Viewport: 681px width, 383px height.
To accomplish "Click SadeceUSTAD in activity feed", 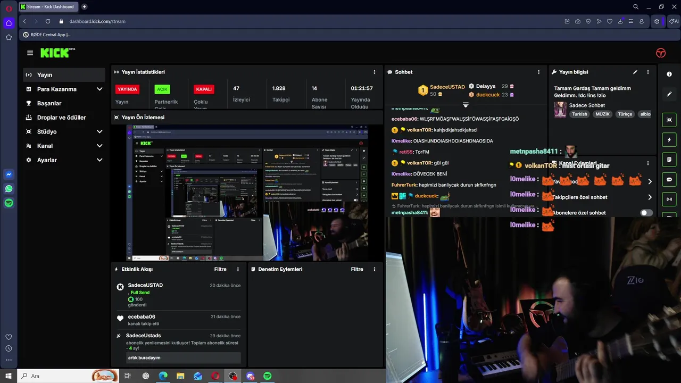I will click(145, 285).
